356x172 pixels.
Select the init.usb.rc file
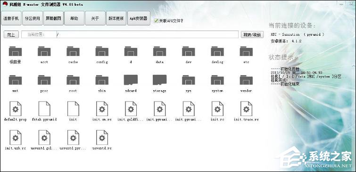tap(15, 137)
